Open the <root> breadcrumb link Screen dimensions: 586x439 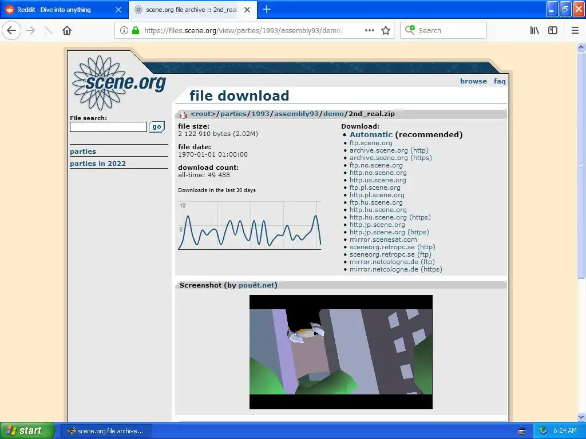(203, 114)
